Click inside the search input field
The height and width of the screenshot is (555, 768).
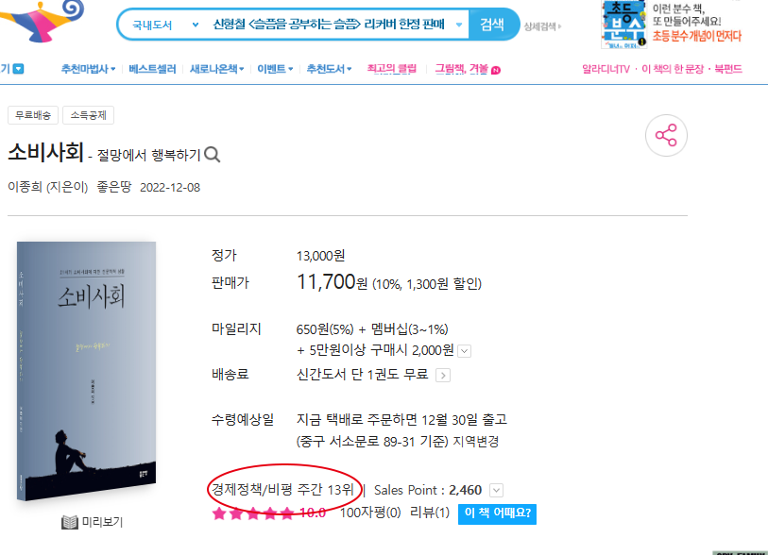point(329,24)
